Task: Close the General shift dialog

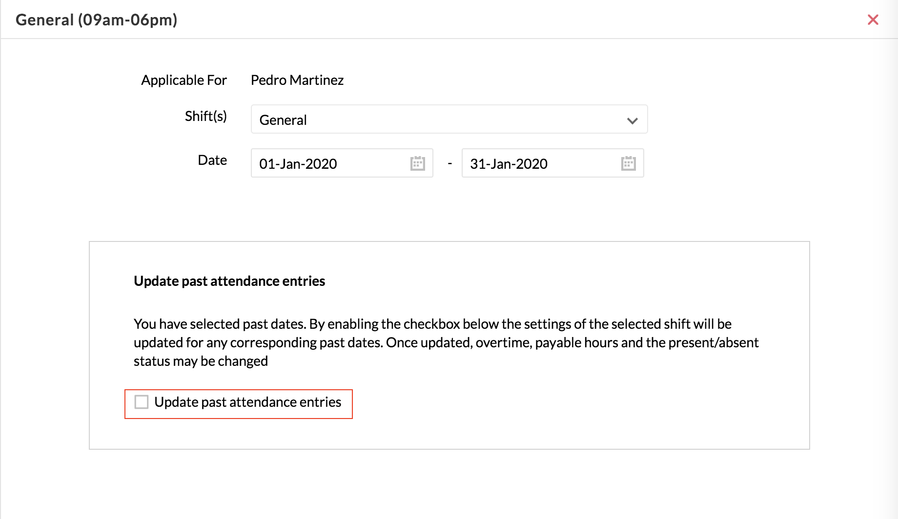Action: (873, 20)
